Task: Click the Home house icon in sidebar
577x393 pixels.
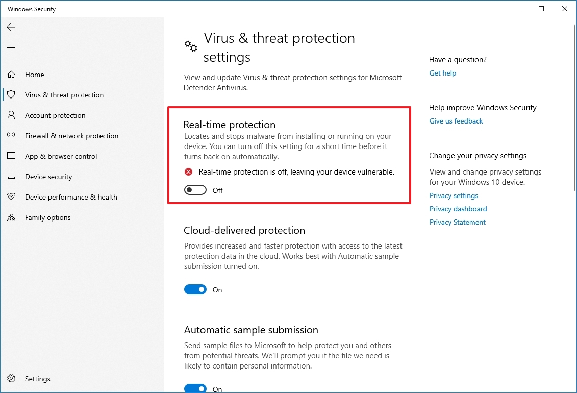Action: coord(11,74)
